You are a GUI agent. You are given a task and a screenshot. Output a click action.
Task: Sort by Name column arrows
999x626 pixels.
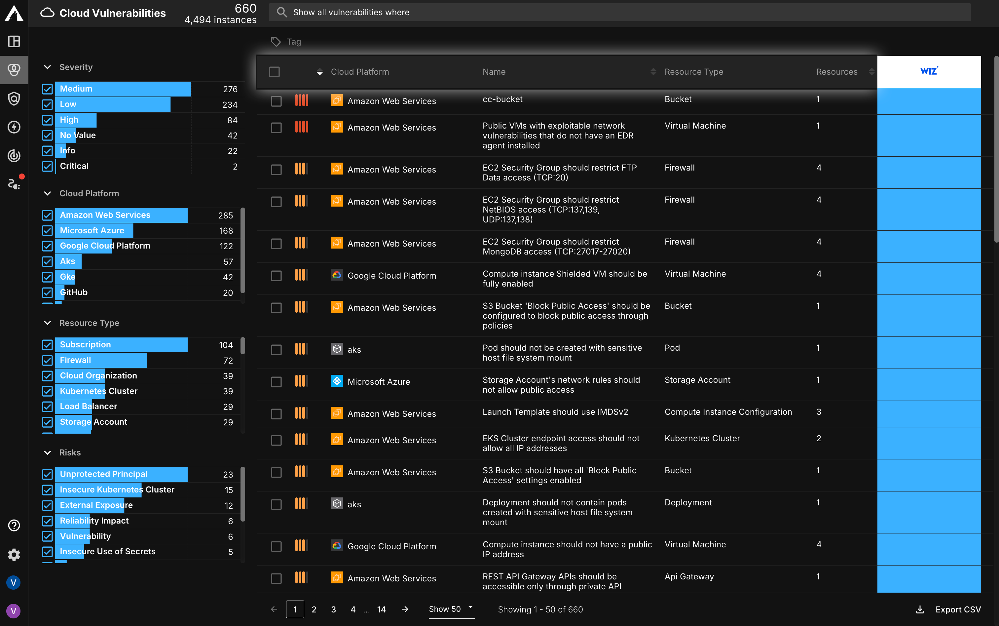[653, 72]
